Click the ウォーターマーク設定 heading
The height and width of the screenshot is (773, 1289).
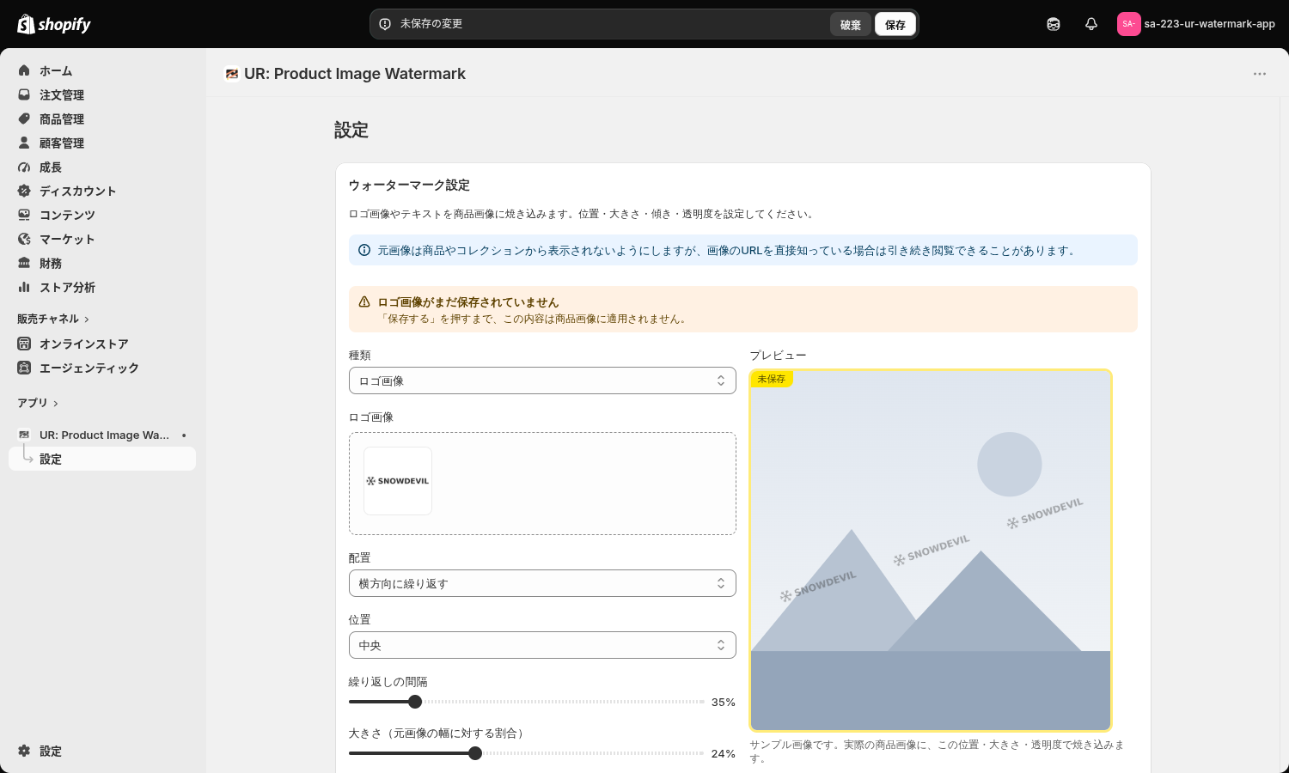click(409, 186)
